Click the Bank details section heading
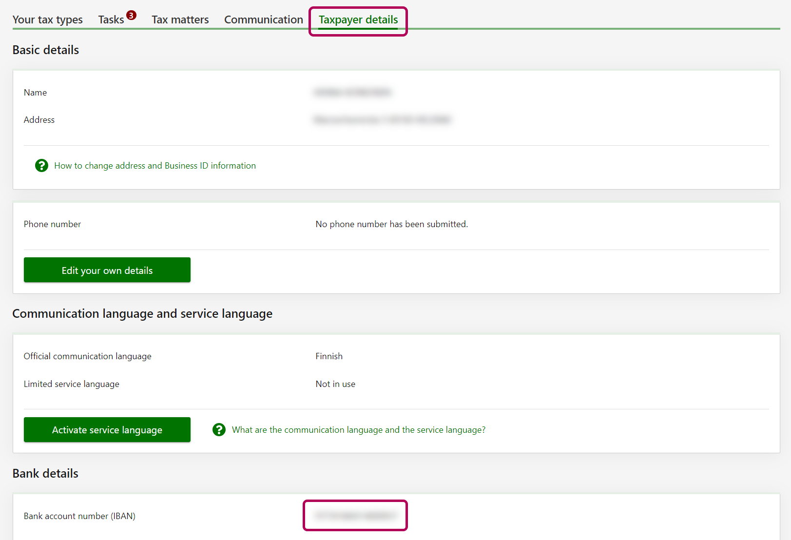The height and width of the screenshot is (540, 791). (45, 473)
